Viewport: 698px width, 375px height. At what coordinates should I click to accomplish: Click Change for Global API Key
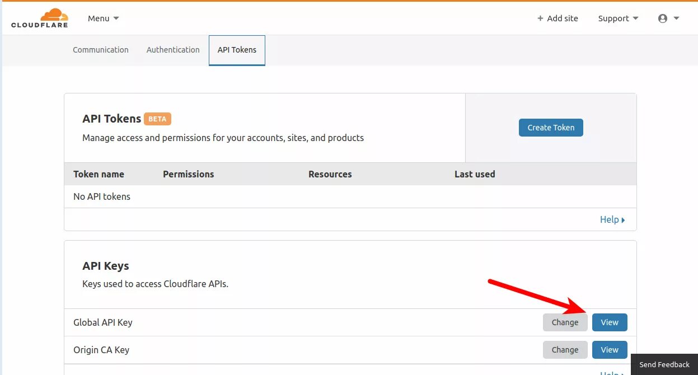(565, 322)
